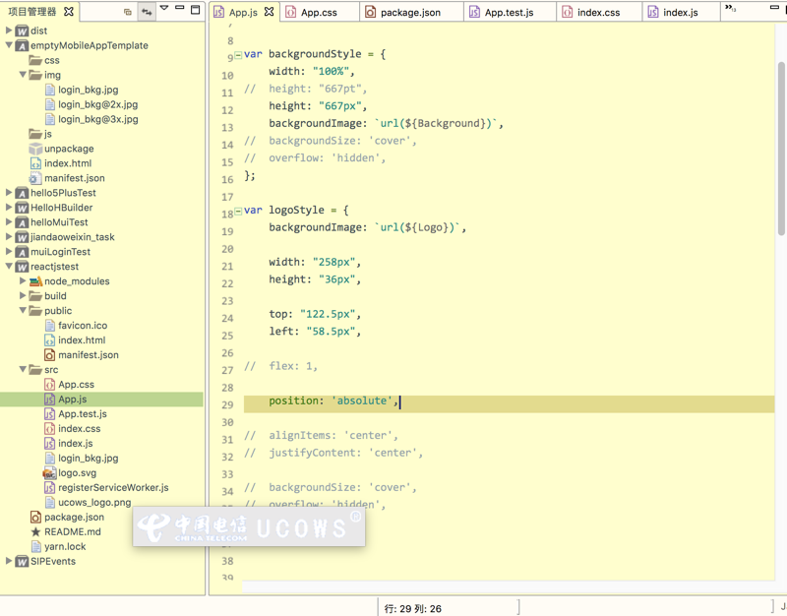Image resolution: width=787 pixels, height=616 pixels.
Task: Select the README.md star icon
Action: click(x=35, y=531)
